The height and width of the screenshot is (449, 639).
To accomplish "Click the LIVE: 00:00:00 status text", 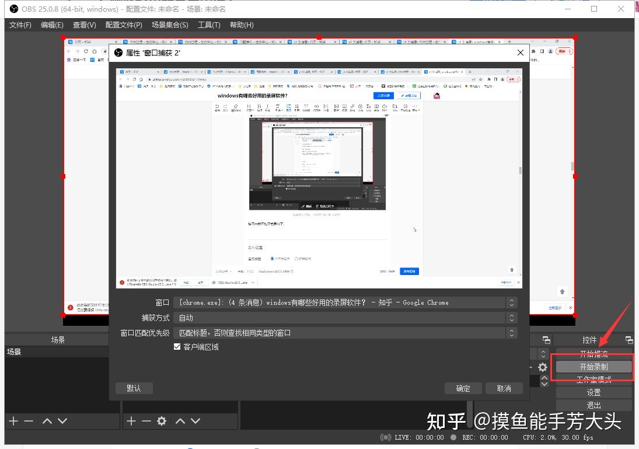I will click(420, 437).
